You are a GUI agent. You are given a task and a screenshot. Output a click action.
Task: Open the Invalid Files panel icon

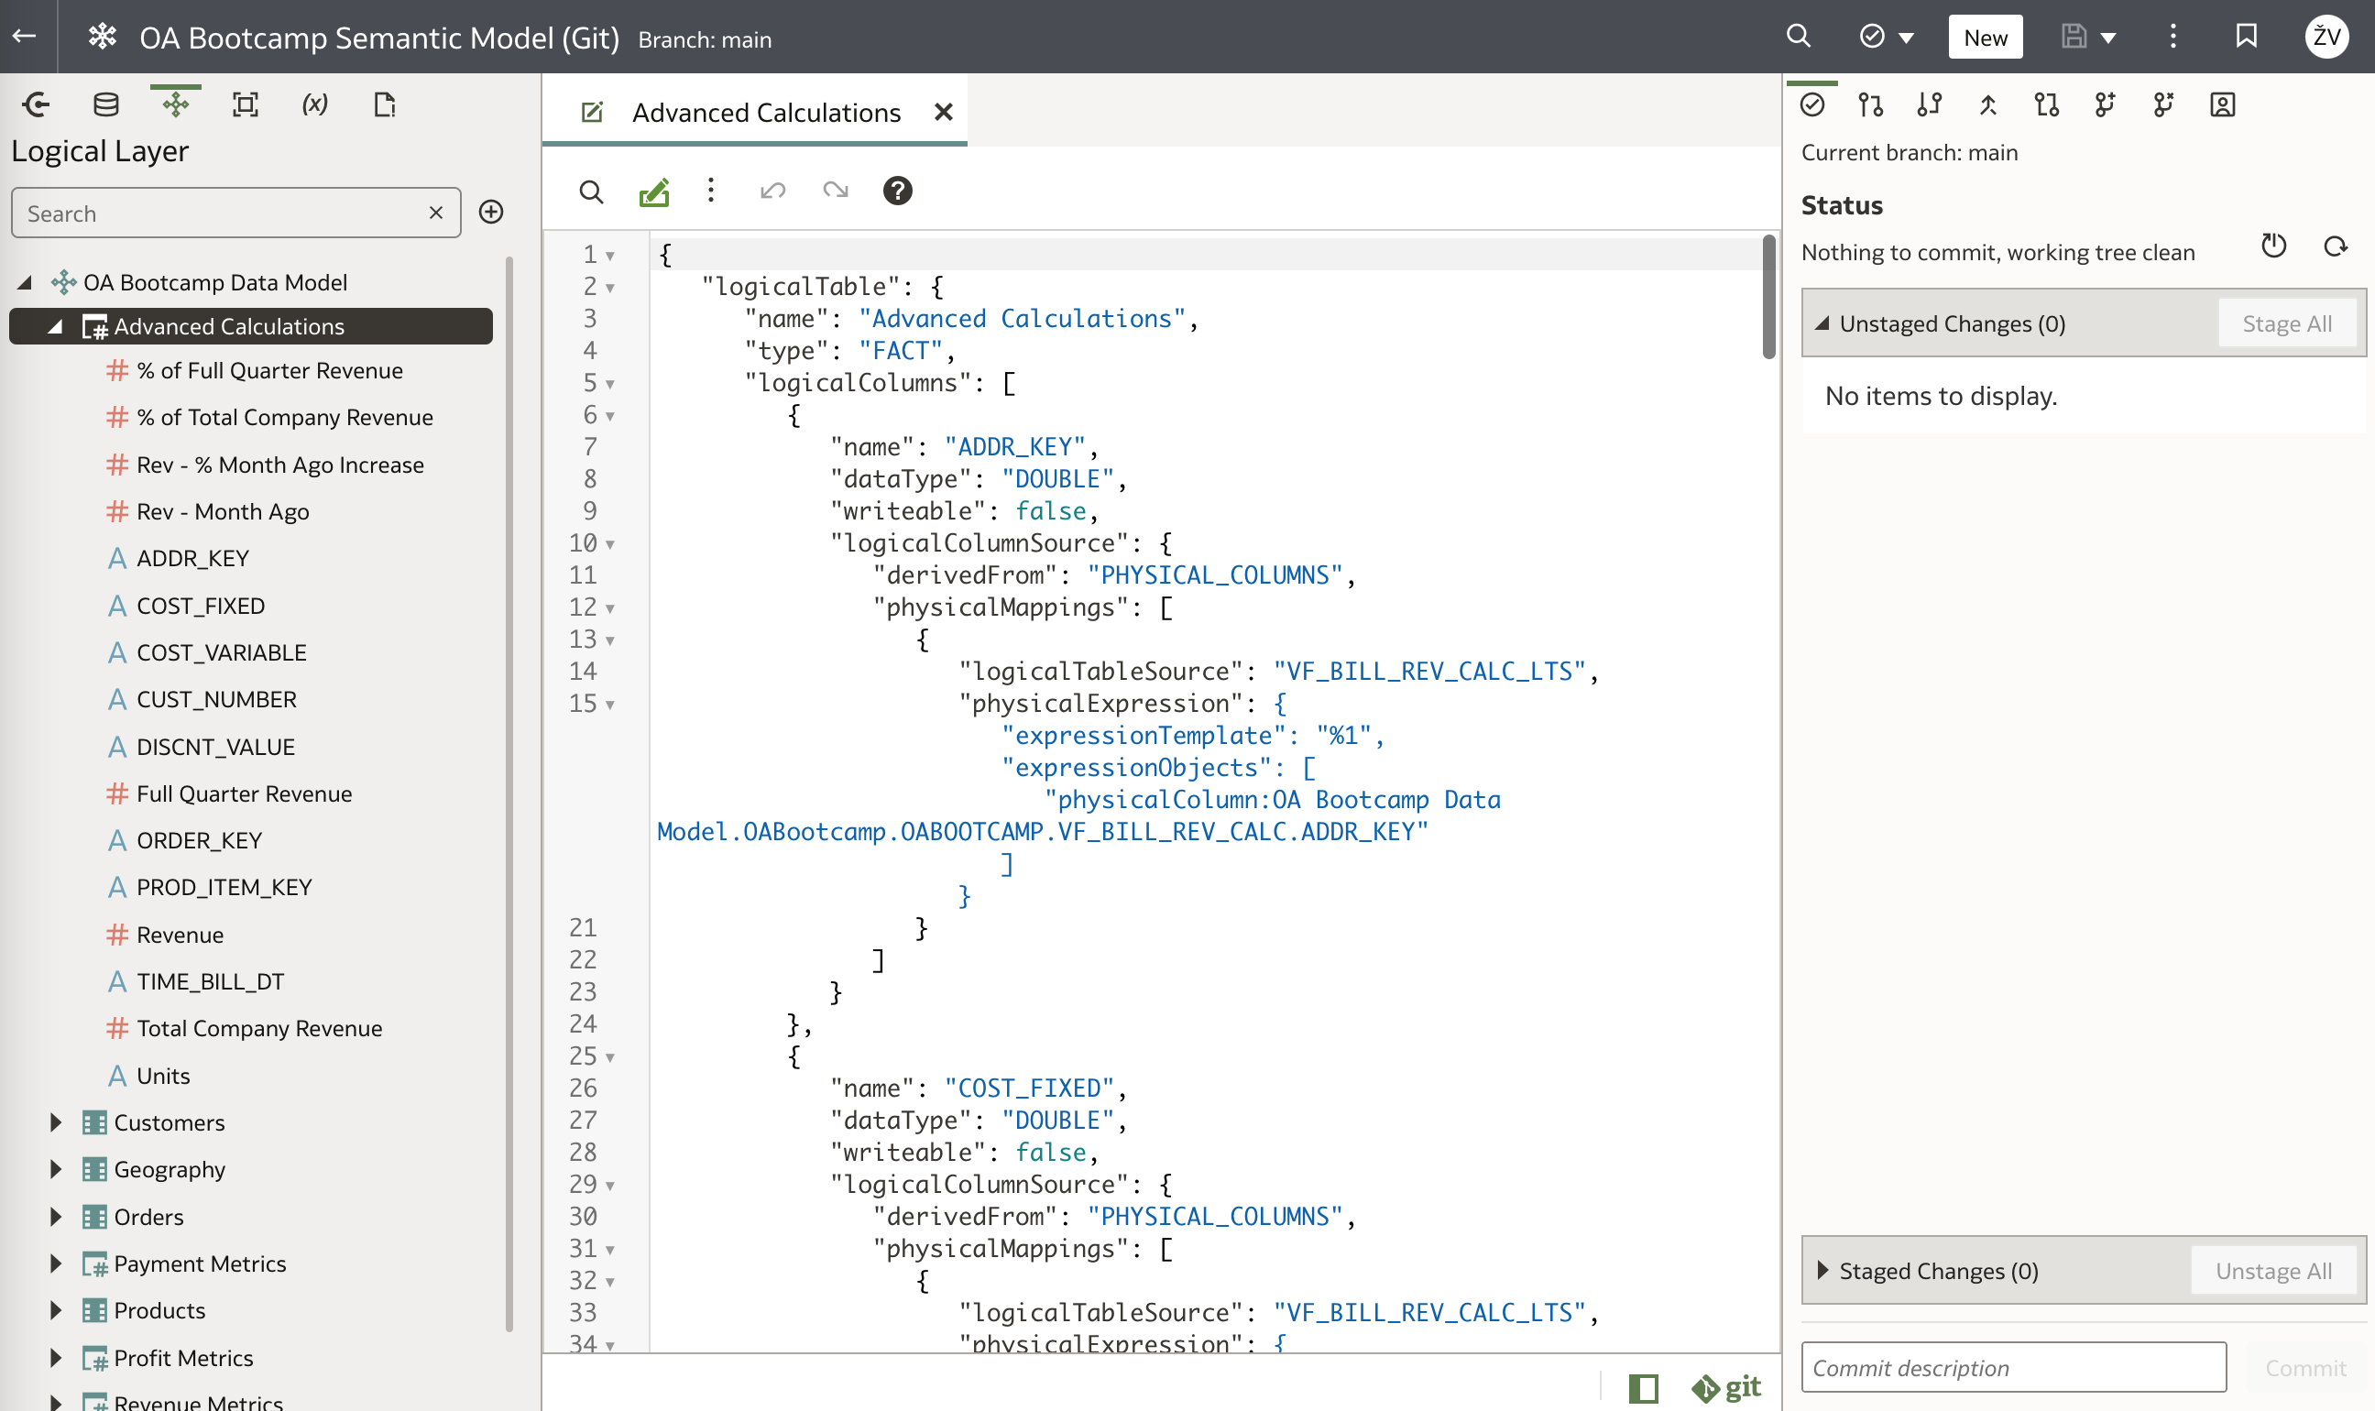[384, 104]
